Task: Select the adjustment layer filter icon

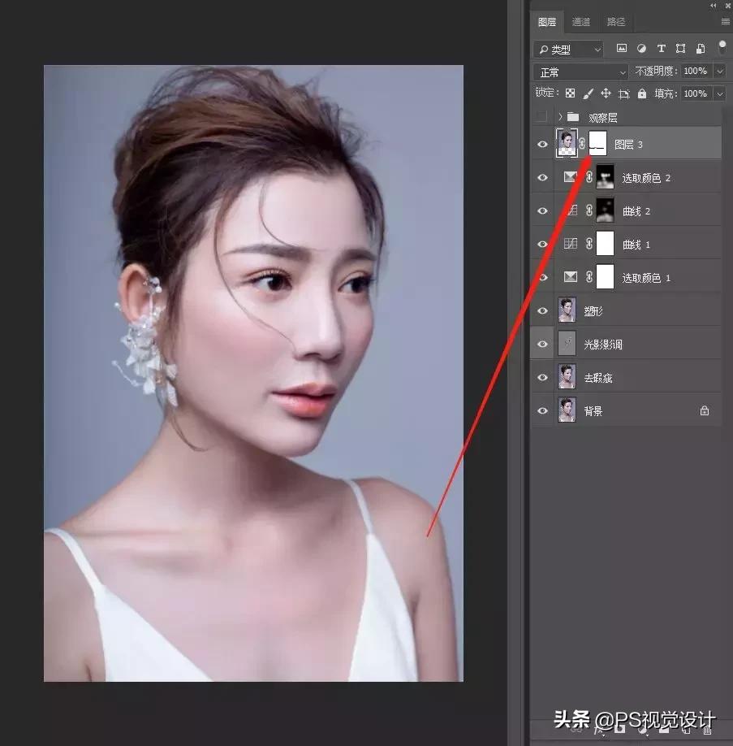Action: [x=643, y=49]
